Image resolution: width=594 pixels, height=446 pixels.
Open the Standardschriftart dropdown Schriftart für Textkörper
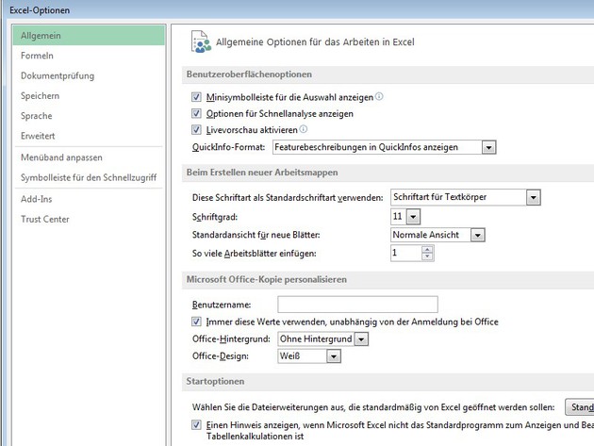pyautogui.click(x=533, y=197)
